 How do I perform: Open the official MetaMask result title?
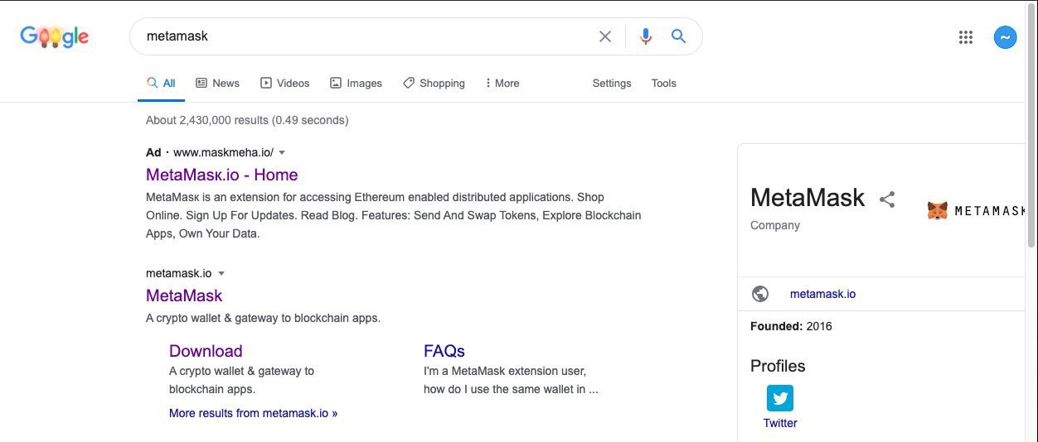click(x=184, y=295)
